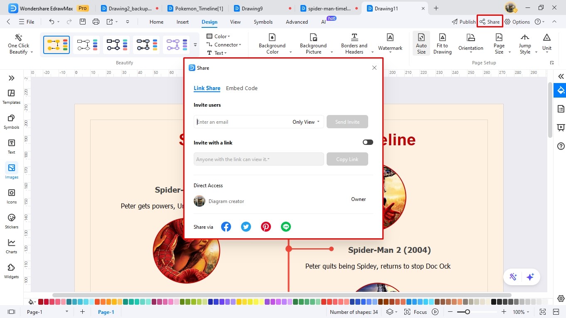Open the Widgets sidebar panel
Screen dimensions: 566x318
pyautogui.click(x=12, y=271)
